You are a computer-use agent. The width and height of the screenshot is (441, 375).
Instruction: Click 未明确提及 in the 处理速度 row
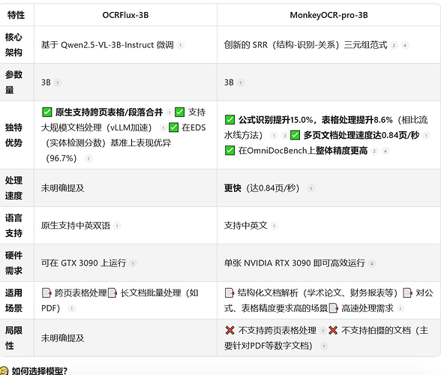[63, 188]
